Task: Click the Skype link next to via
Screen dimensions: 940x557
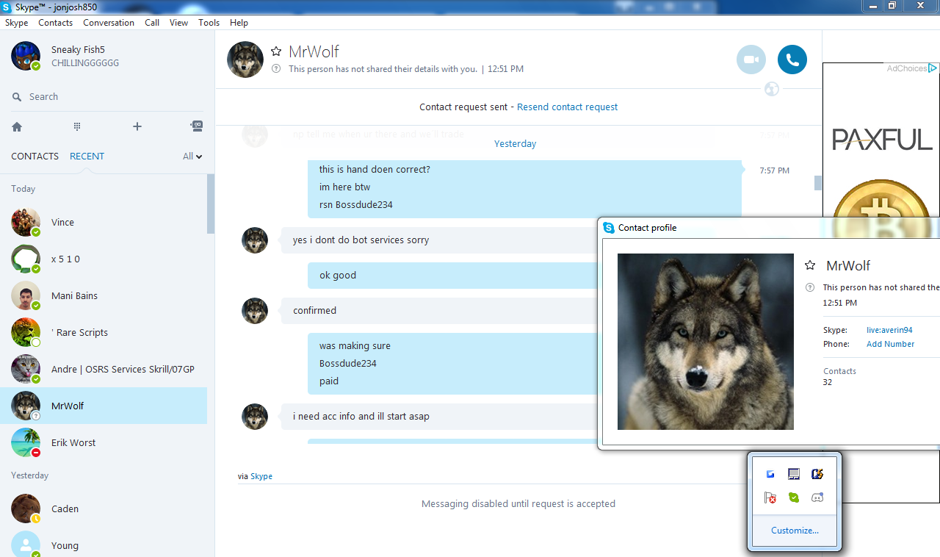Action: click(261, 476)
